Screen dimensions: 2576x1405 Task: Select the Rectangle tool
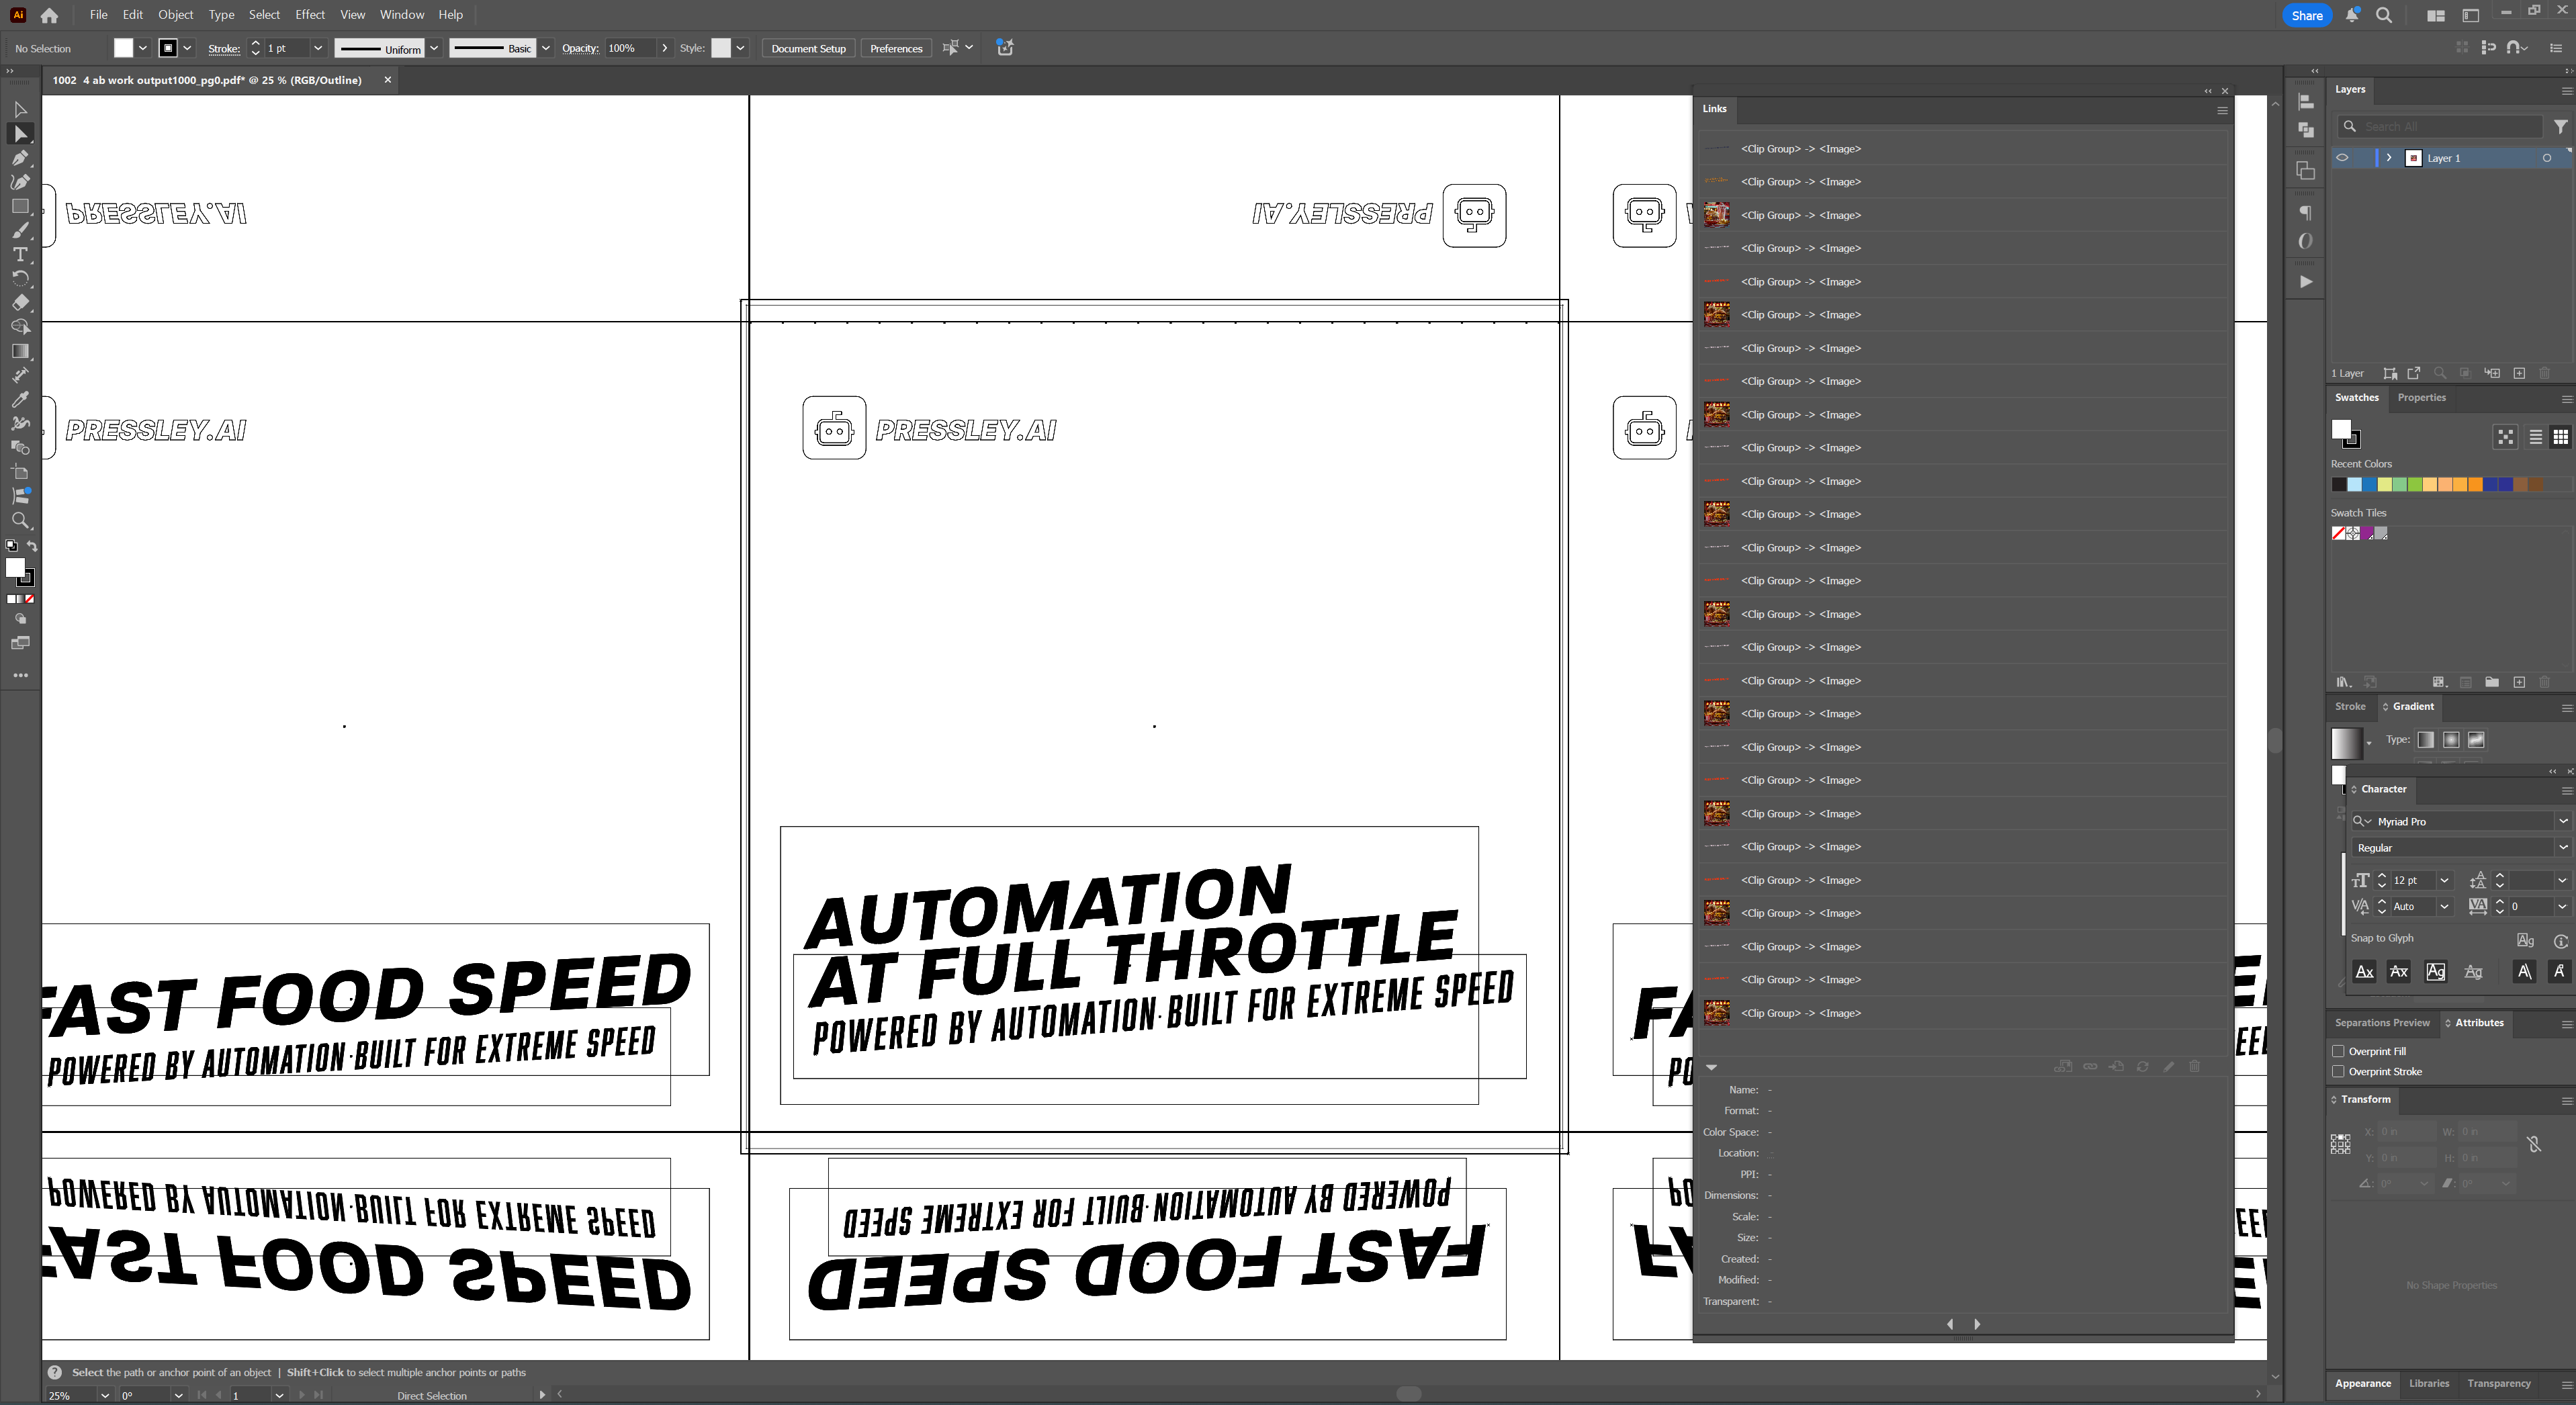pyautogui.click(x=20, y=206)
